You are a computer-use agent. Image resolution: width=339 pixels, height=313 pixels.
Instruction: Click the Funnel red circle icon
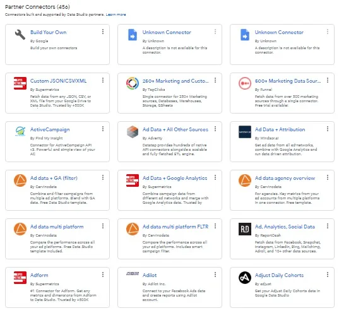point(245,83)
